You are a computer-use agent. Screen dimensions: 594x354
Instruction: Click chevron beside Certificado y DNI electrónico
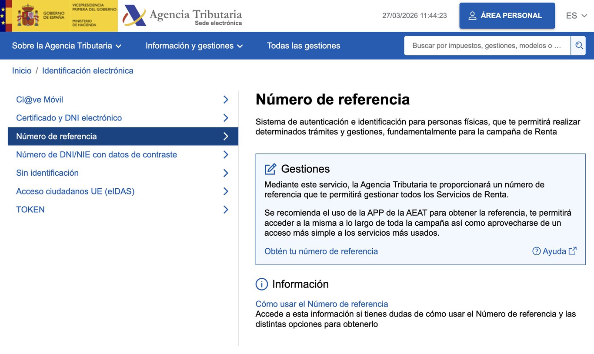click(x=226, y=118)
